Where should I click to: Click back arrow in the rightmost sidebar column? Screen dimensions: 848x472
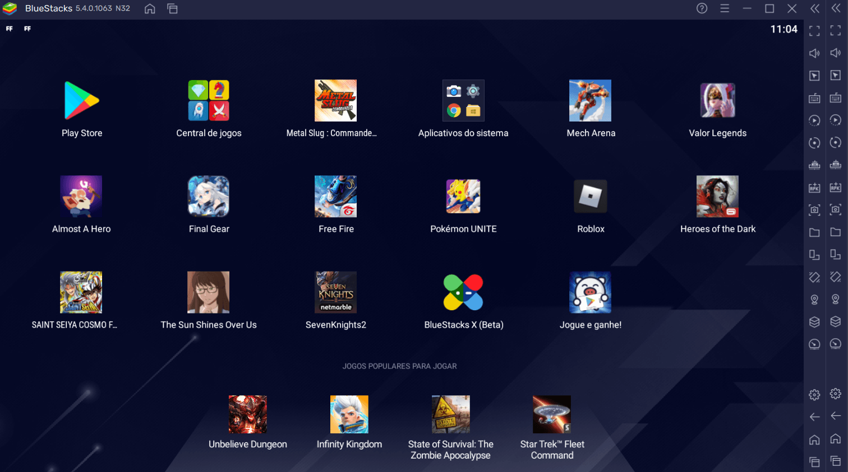[836, 416]
